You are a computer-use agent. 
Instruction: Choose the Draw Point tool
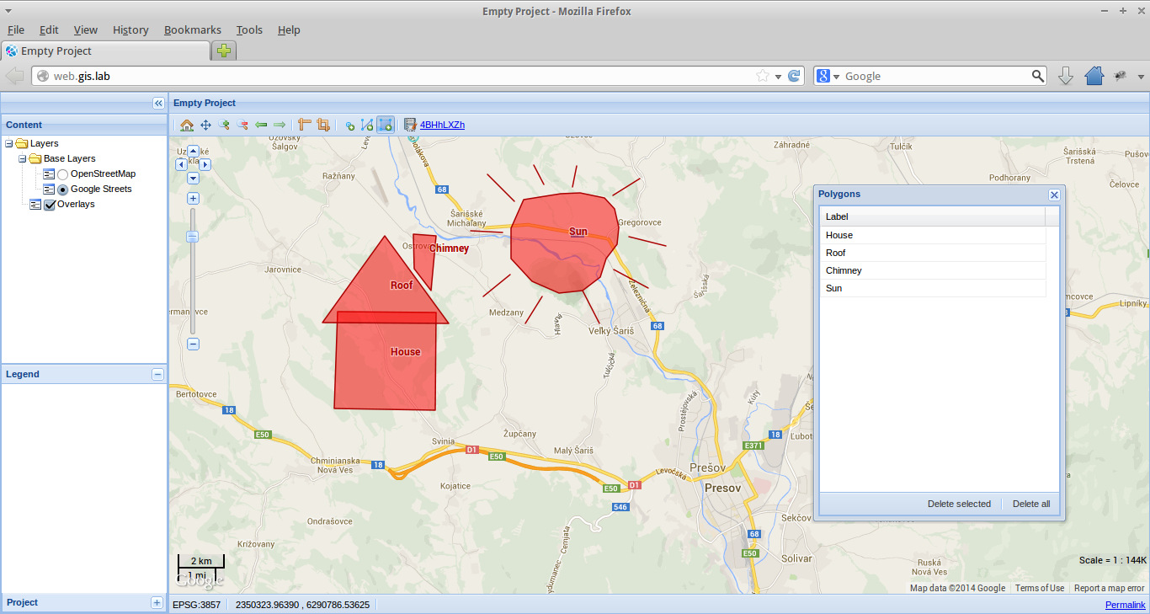point(349,124)
